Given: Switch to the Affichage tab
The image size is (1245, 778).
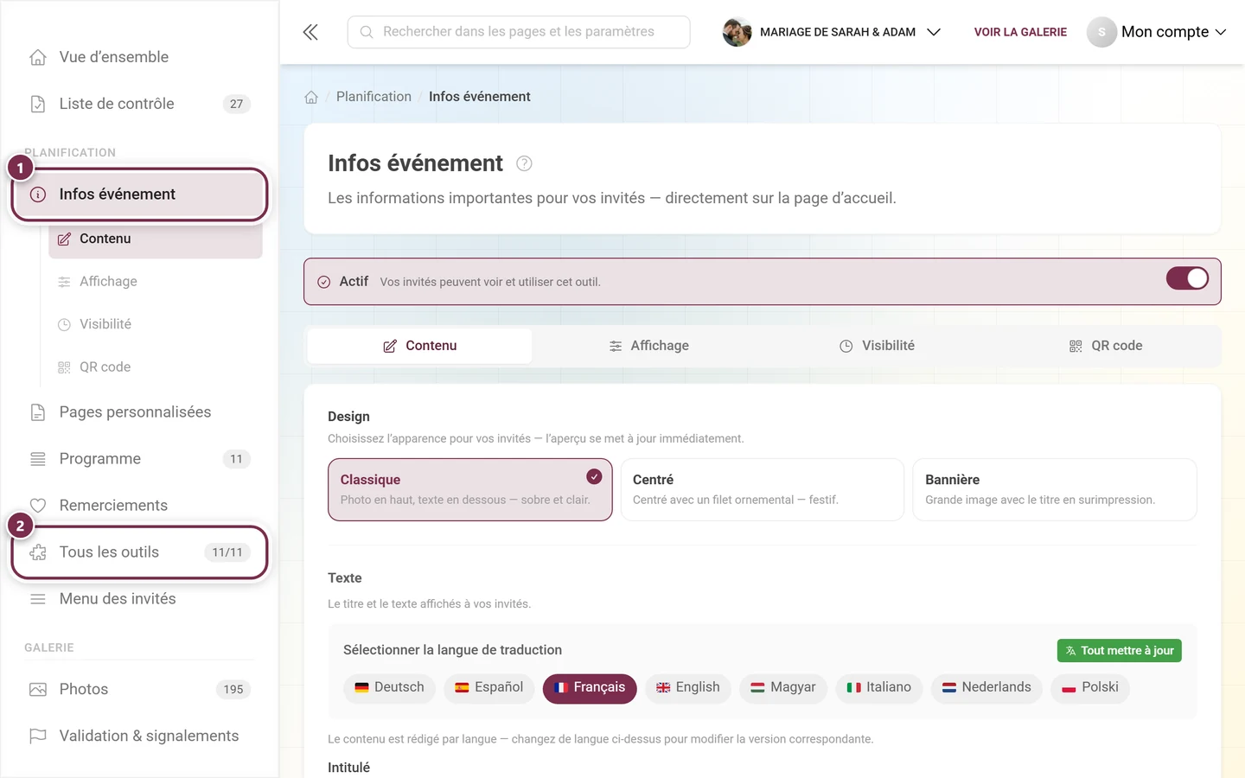Looking at the screenshot, I should click(648, 346).
